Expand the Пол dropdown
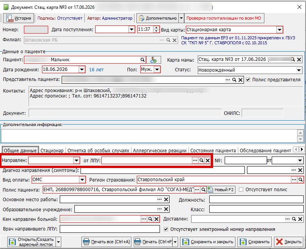The image size is (306, 249). coord(157,69)
